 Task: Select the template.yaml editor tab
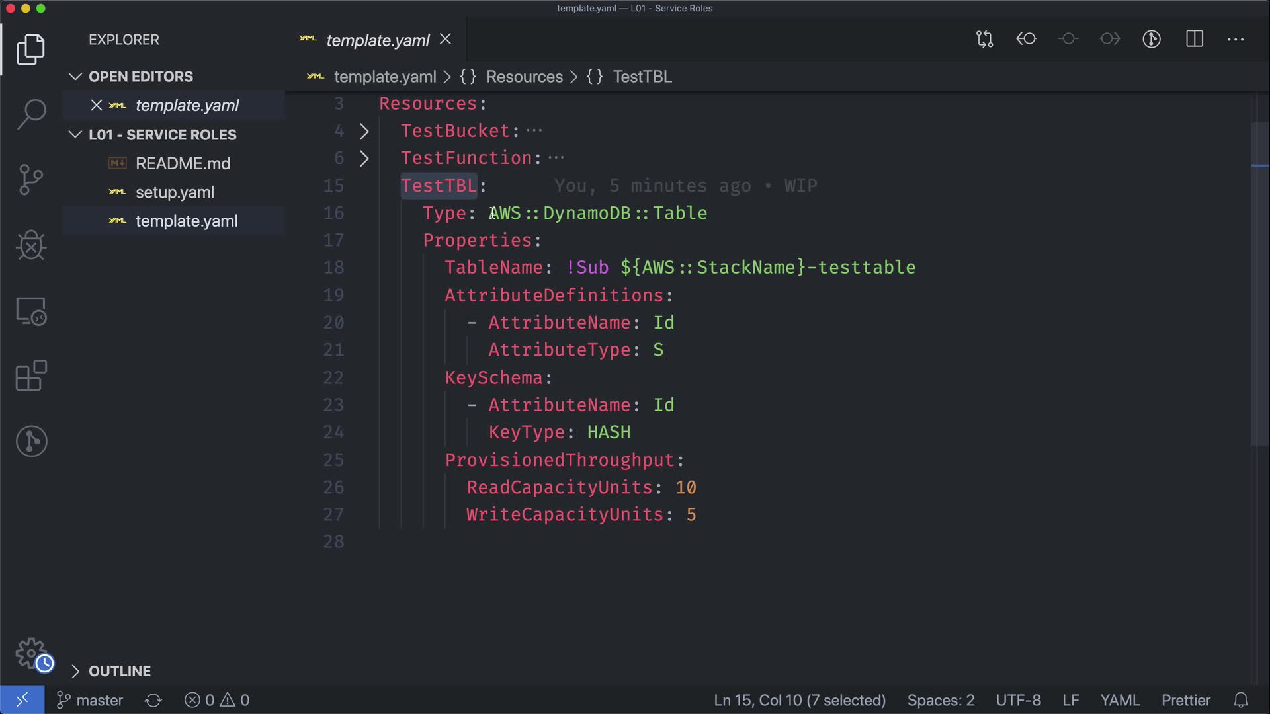click(x=377, y=40)
